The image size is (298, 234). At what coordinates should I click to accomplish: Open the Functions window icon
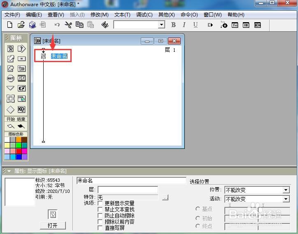(x=235, y=25)
